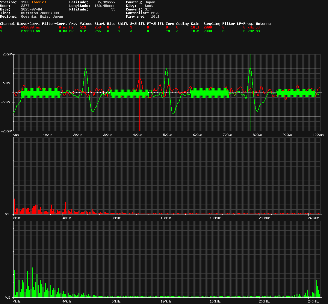Click channel 1 sieve value 278000 ns
The image size is (328, 304).
(x=31, y=31)
